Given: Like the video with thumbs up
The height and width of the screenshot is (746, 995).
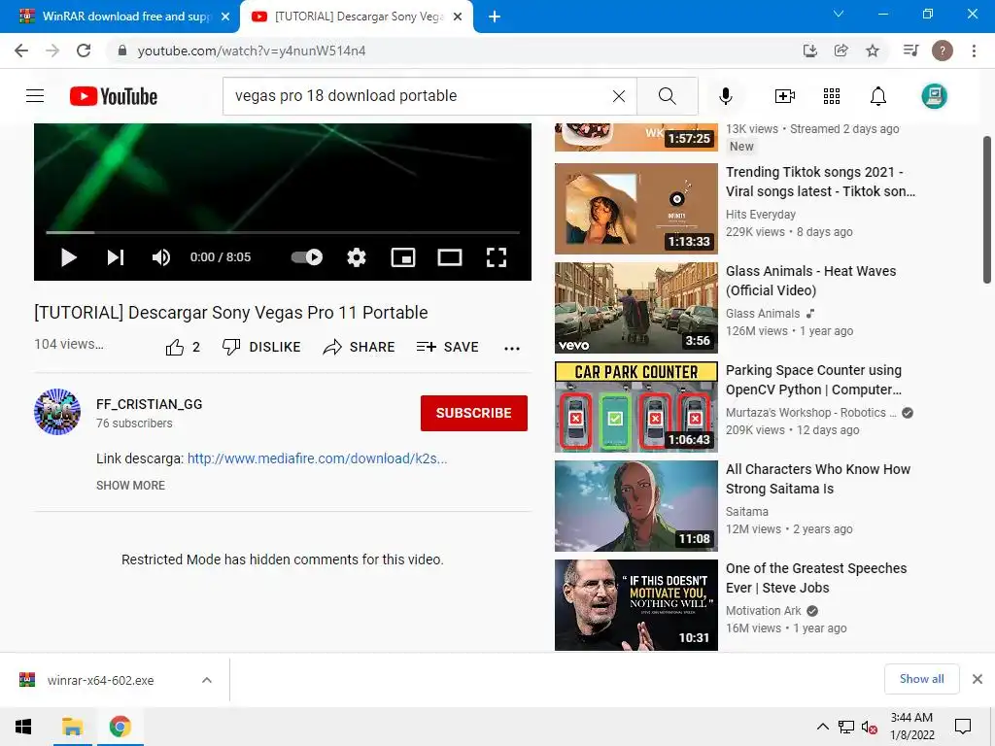Looking at the screenshot, I should [182, 347].
